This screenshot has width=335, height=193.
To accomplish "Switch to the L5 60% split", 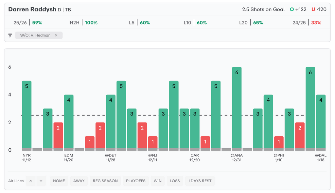I will pyautogui.click(x=139, y=23).
